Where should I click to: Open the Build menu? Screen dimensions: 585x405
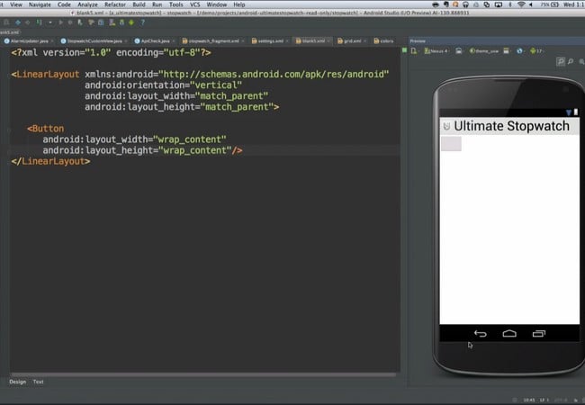[139, 4]
